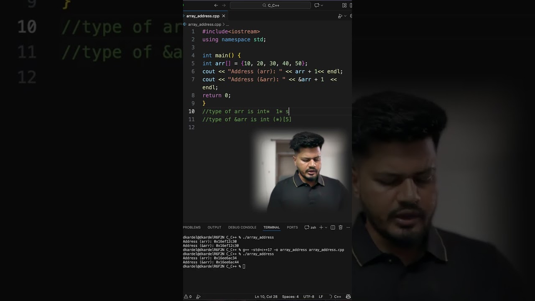Split the terminal pane
Image resolution: width=535 pixels, height=301 pixels.
(333, 227)
